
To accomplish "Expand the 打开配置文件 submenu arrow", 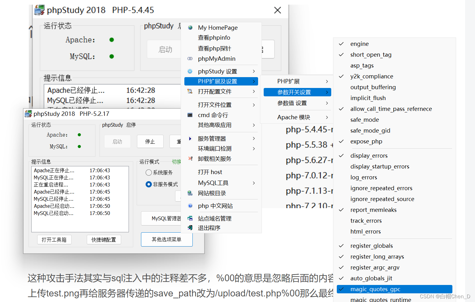I will [254, 91].
